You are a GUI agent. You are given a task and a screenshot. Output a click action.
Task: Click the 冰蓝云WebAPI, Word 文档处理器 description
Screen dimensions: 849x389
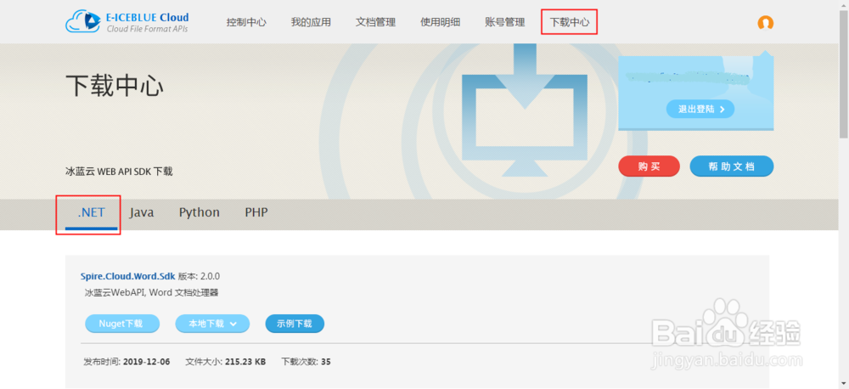(151, 292)
